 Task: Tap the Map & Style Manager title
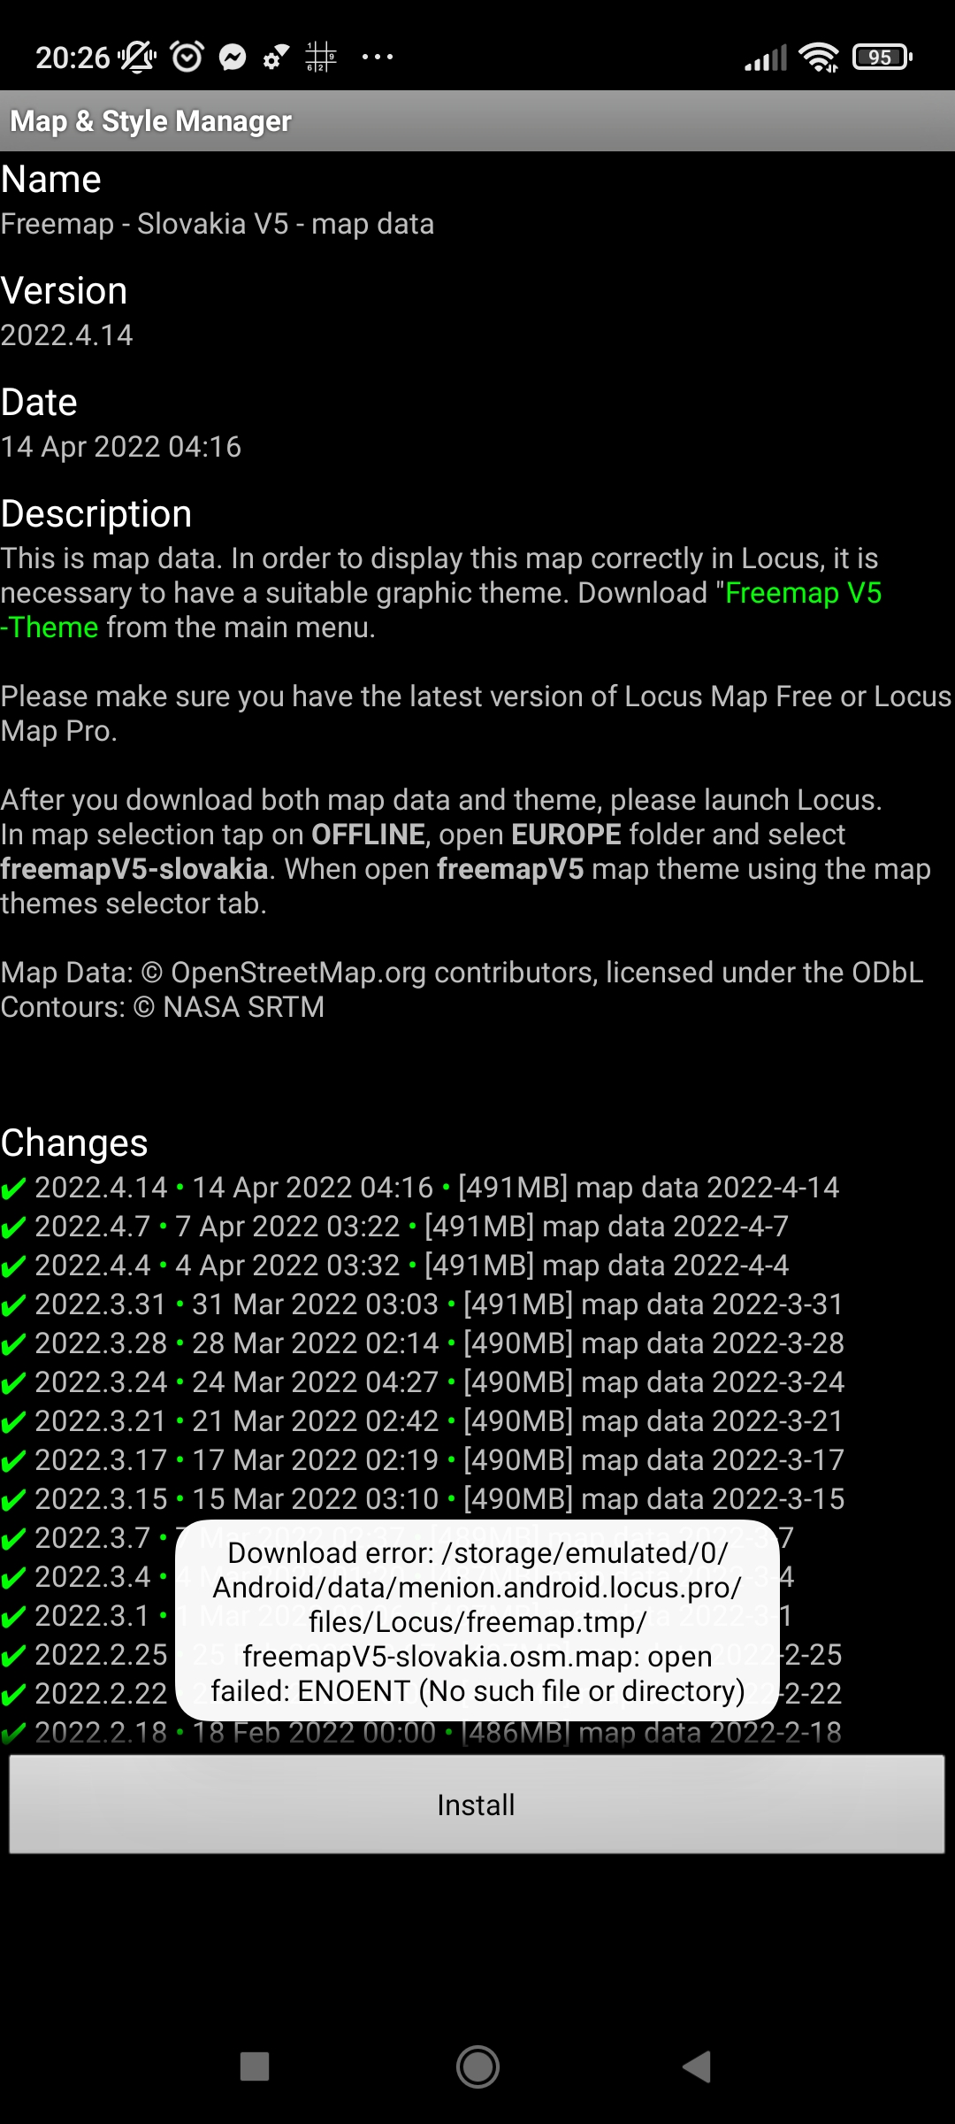150,121
